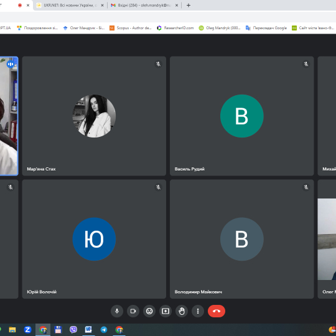Open the emoji reactions button
336x336 pixels.
point(149,311)
